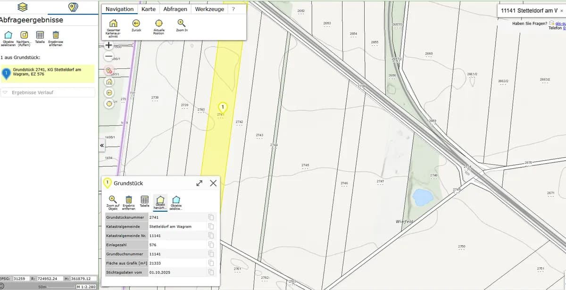Zoom in with the map plus button
This screenshot has height=290, width=566.
coord(108,46)
